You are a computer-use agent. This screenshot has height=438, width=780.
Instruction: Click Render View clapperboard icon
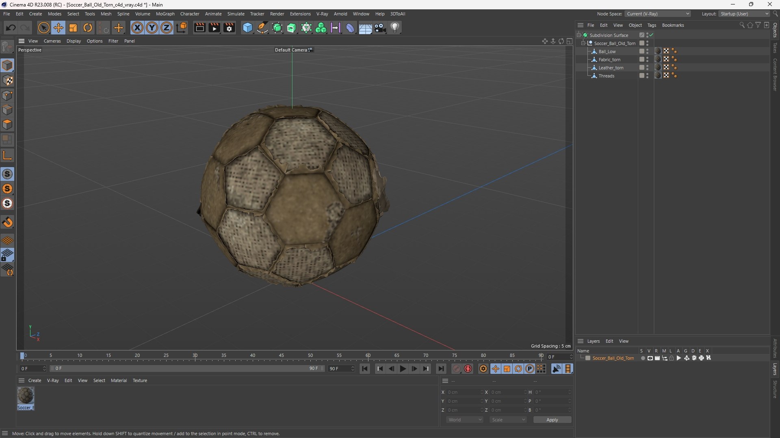pos(199,28)
